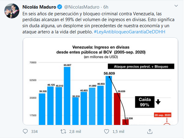Retweet this post with the arrows icon
This screenshot has width=184, height=139.
[63, 132]
